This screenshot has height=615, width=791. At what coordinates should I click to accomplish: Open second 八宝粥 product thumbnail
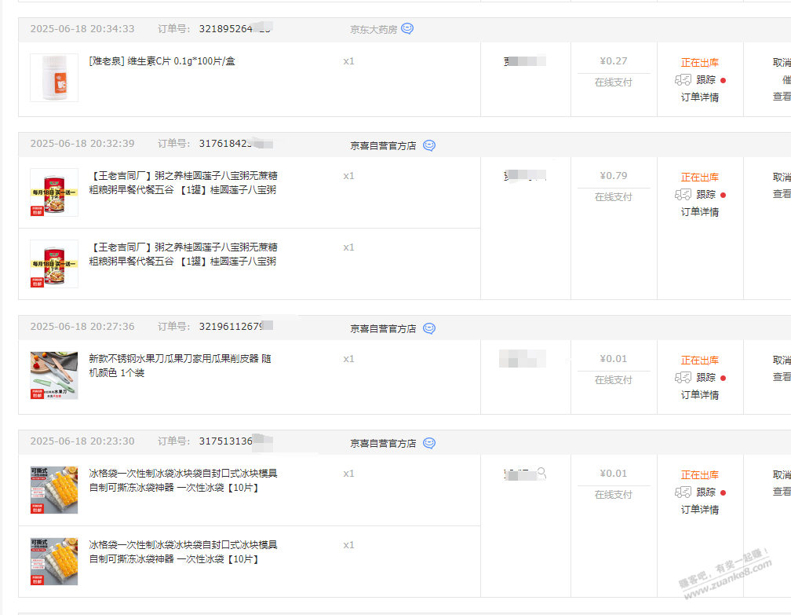coord(54,264)
